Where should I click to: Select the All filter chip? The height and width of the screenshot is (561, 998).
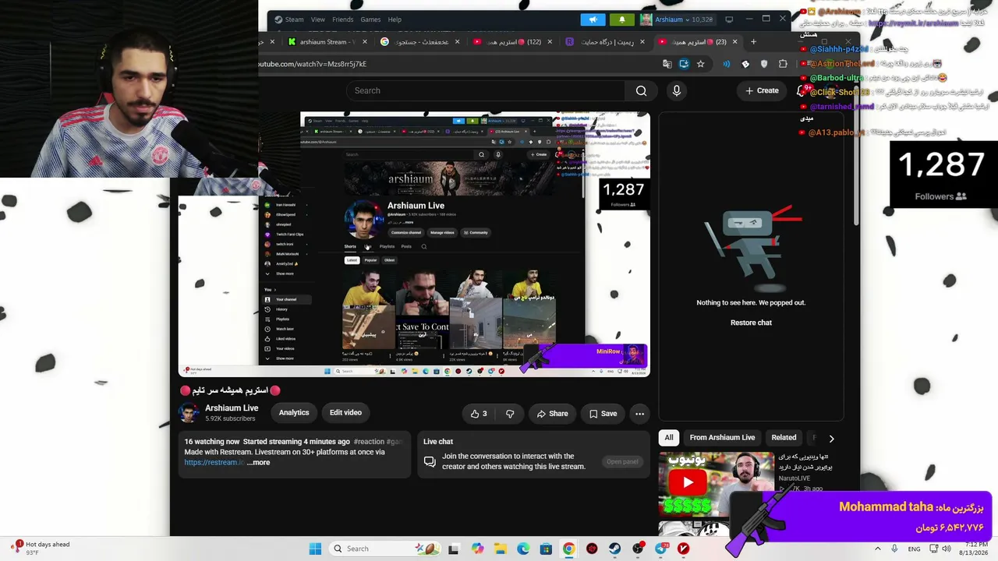click(x=669, y=438)
